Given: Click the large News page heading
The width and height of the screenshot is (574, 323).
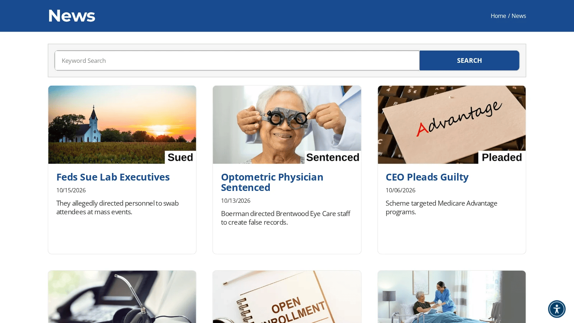Looking at the screenshot, I should pos(72,16).
